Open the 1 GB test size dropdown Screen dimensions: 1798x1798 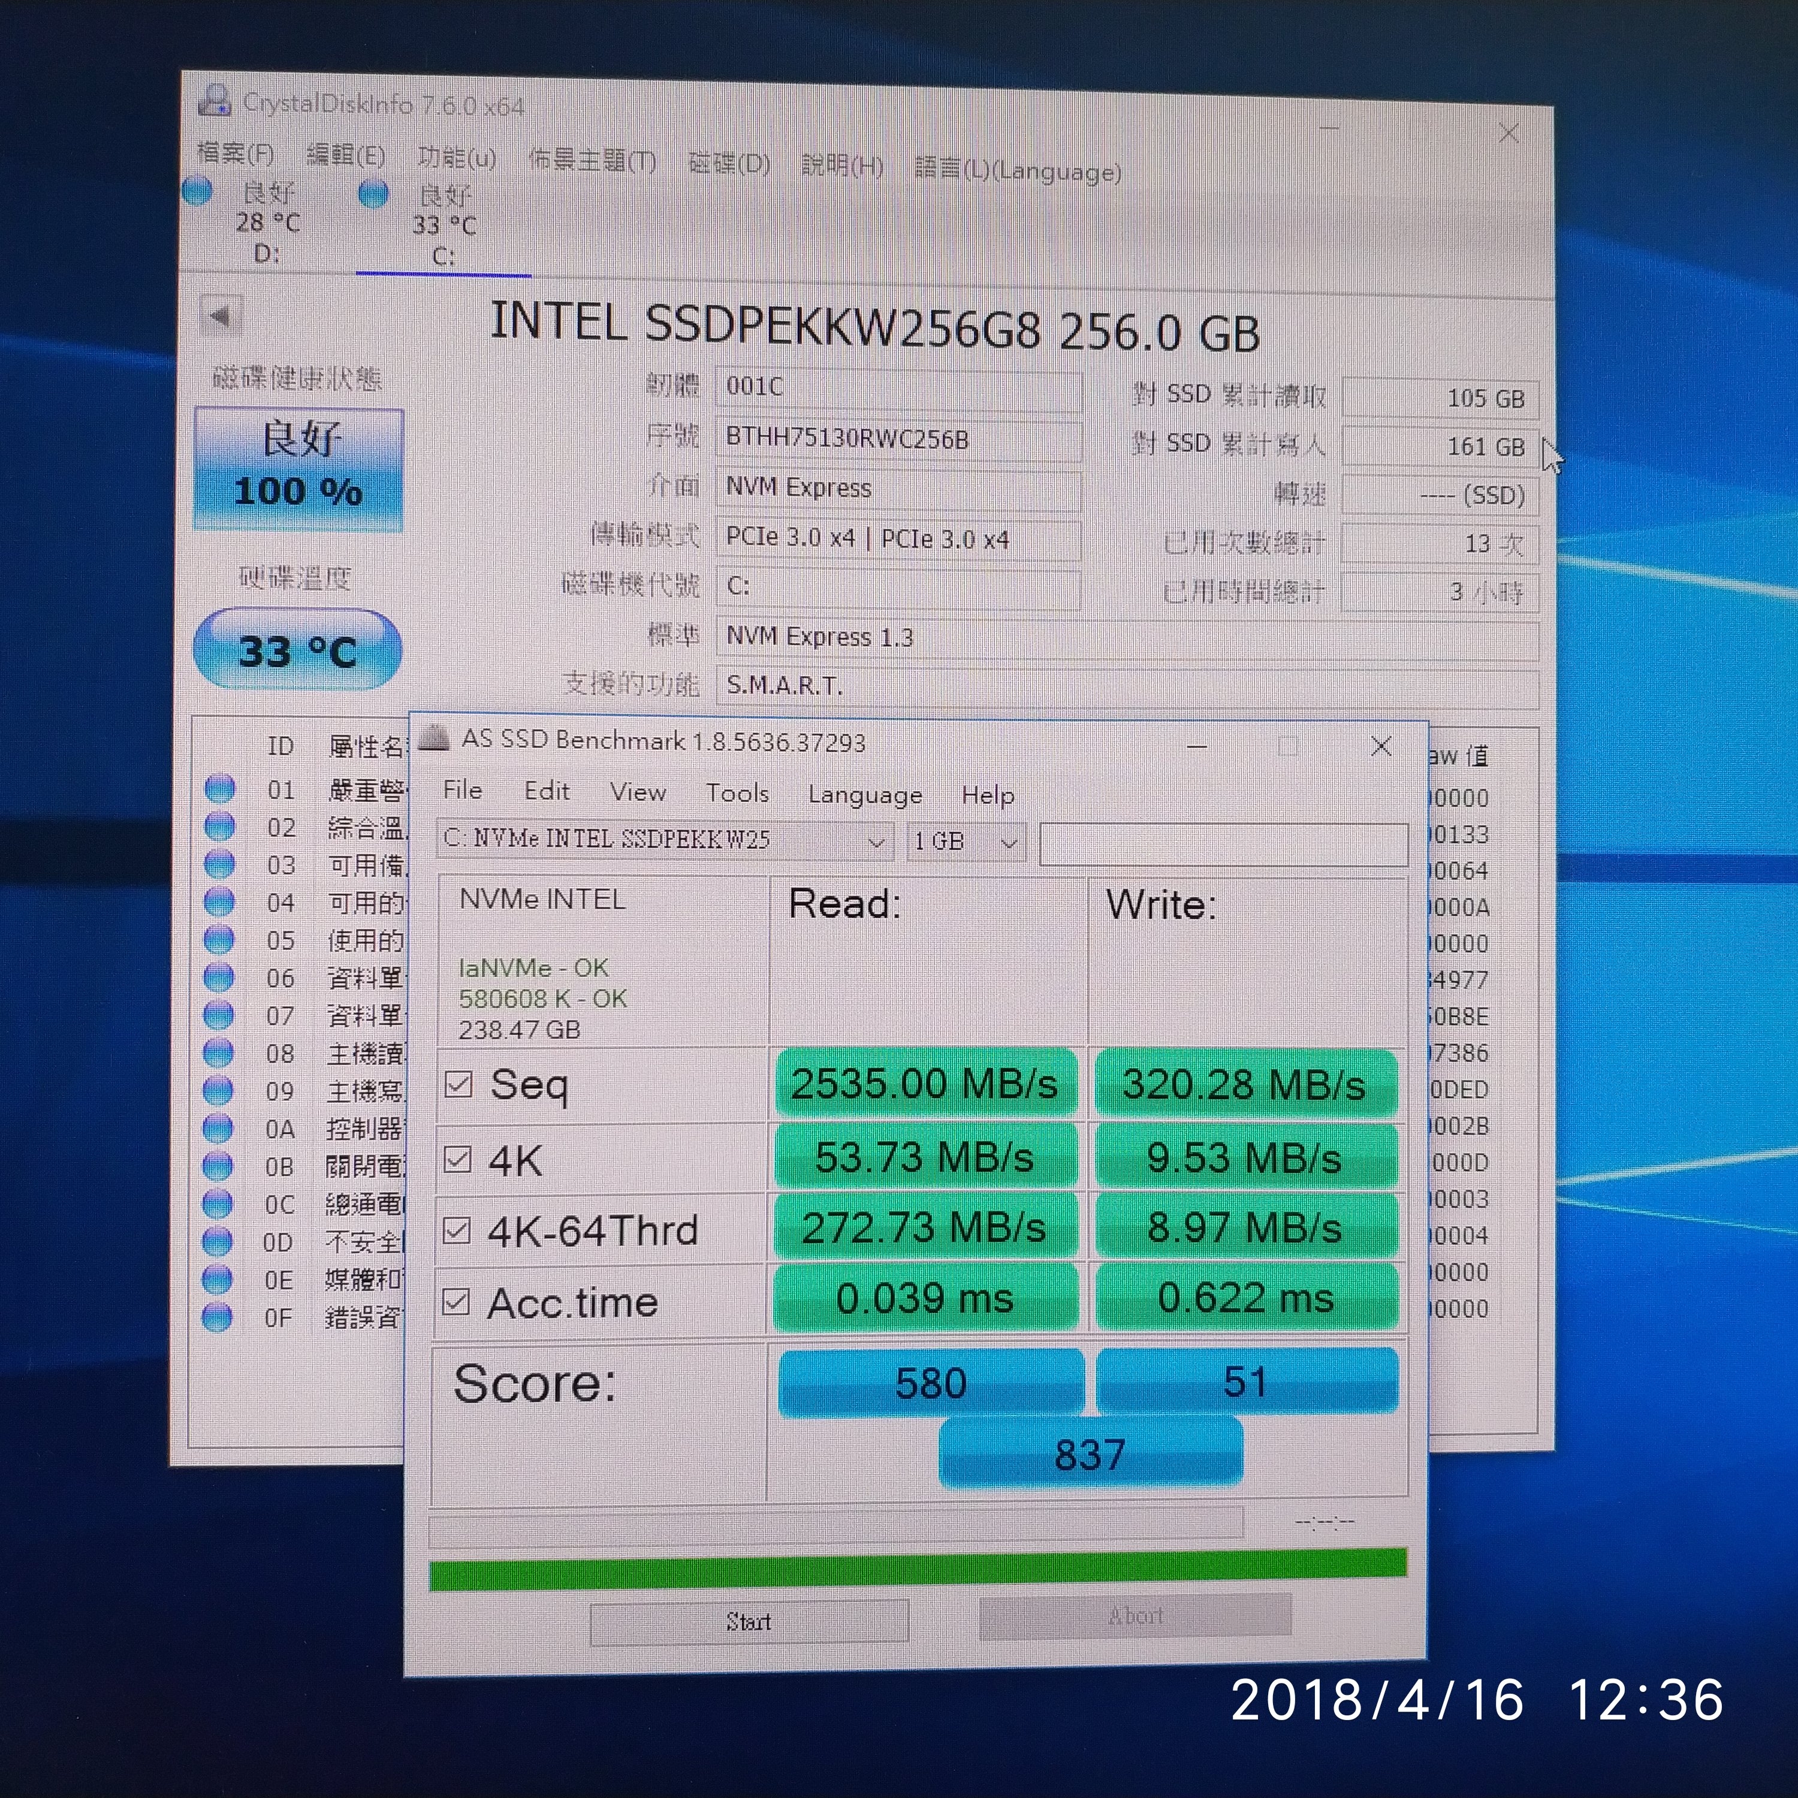(x=966, y=841)
